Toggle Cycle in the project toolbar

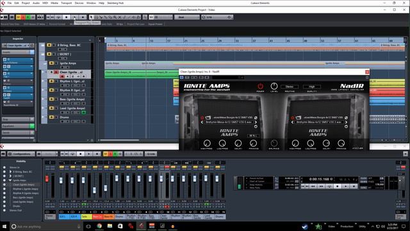(x=58, y=17)
